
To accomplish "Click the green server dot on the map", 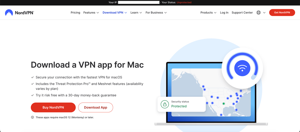I will pos(224,104).
